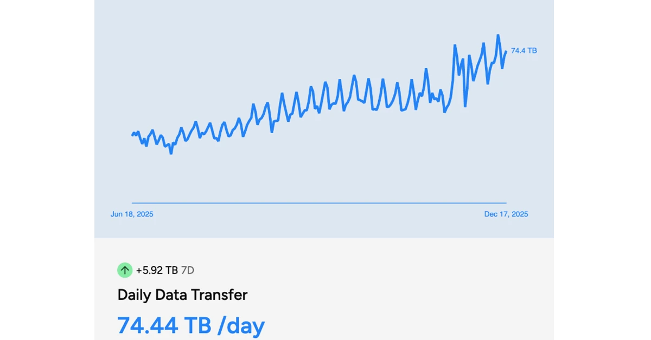Screen dimensions: 651x340
Task: Click the Daily Data Transfer heading
Action: 182,295
